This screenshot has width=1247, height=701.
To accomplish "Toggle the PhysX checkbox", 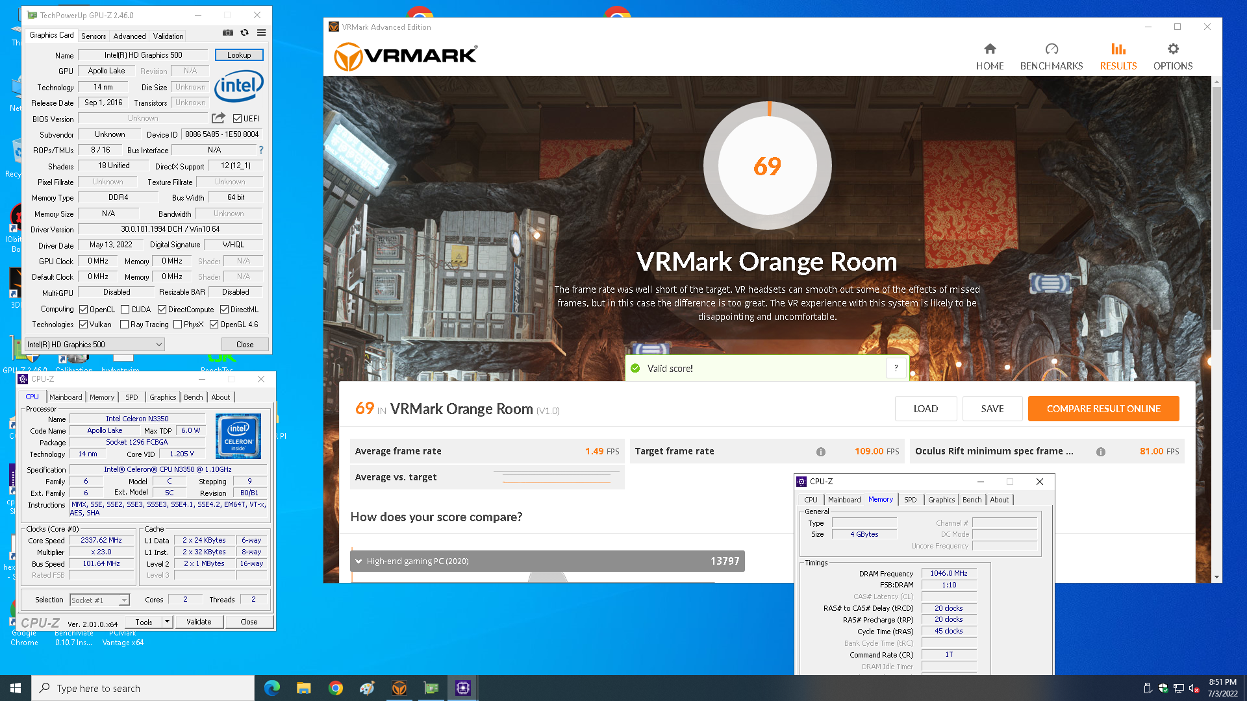I will 177,324.
